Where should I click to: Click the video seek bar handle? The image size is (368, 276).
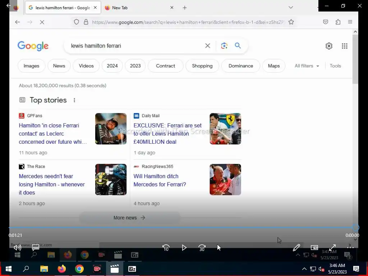(355, 227)
